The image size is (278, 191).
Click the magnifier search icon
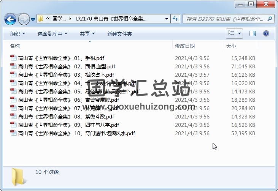point(270,19)
